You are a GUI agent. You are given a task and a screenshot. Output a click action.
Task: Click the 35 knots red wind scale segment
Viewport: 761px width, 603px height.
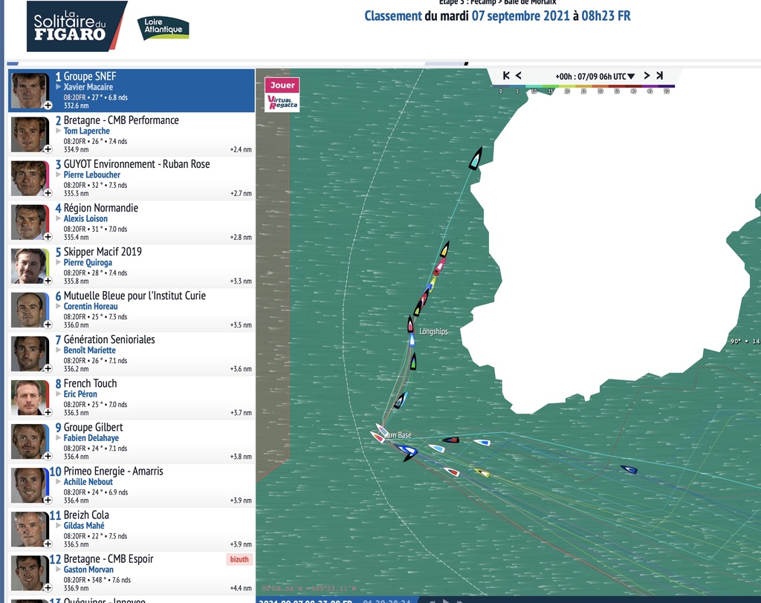click(617, 86)
